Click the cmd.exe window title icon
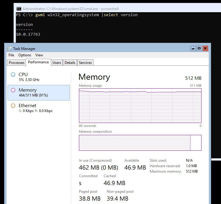 19,9
